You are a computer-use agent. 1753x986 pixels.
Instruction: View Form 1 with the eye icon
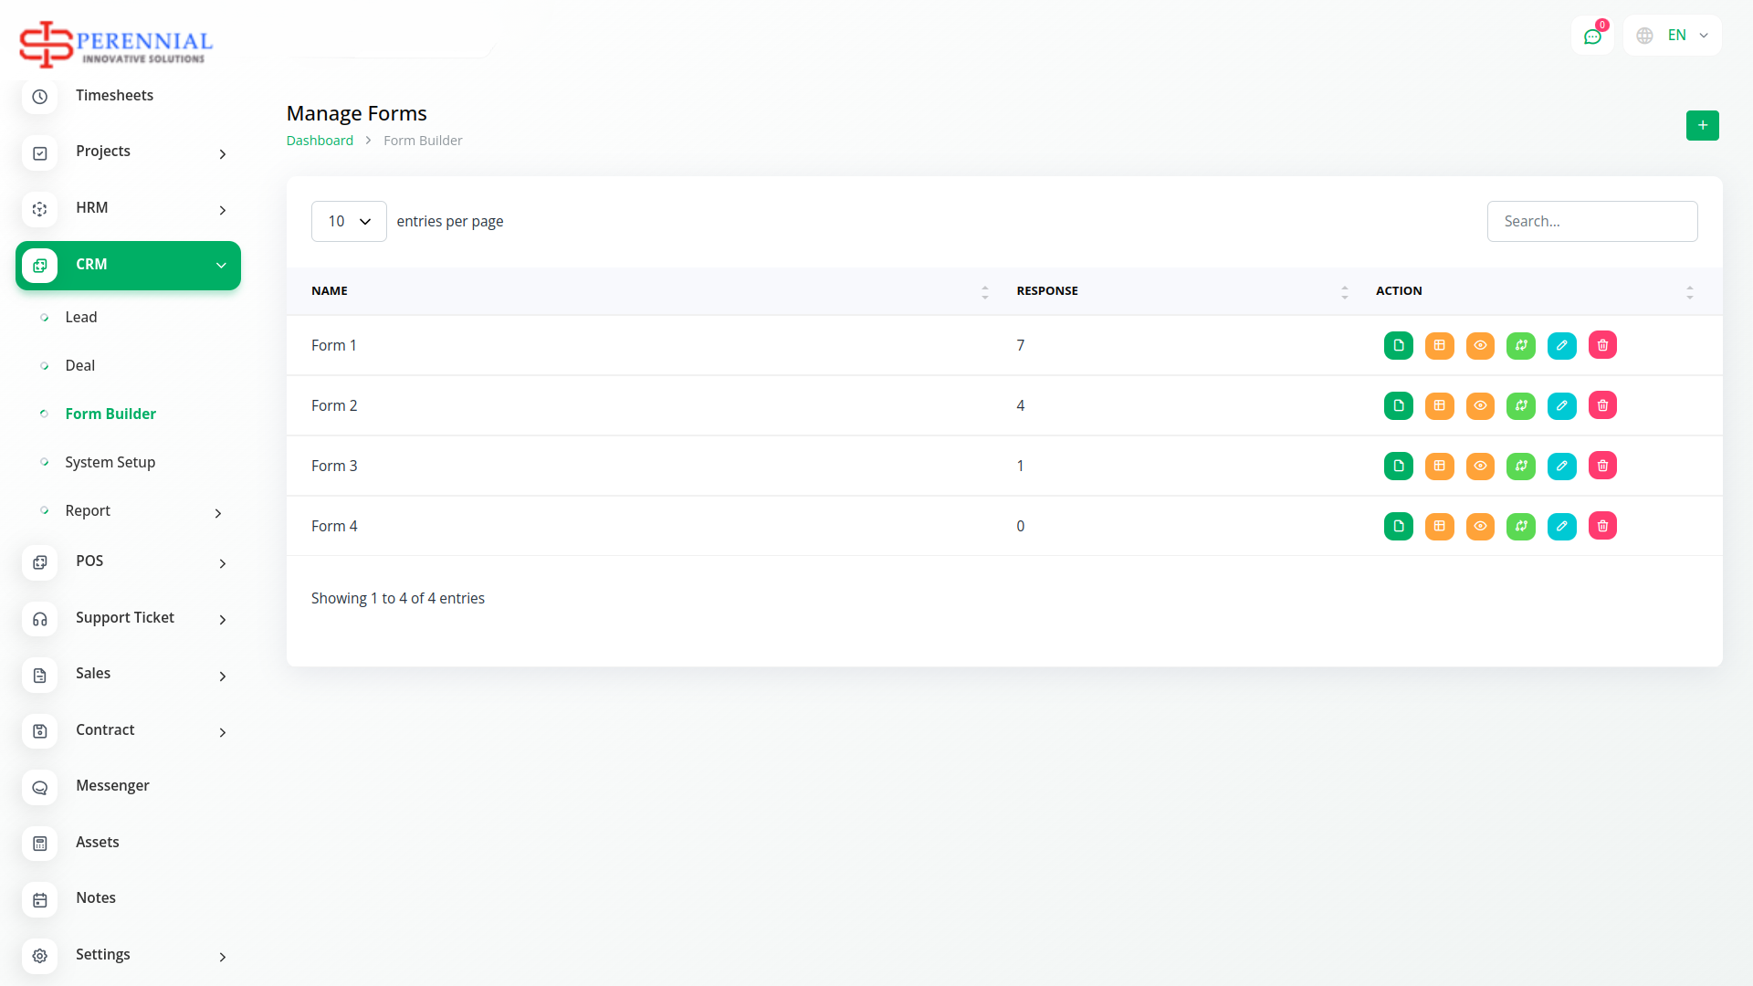point(1480,345)
